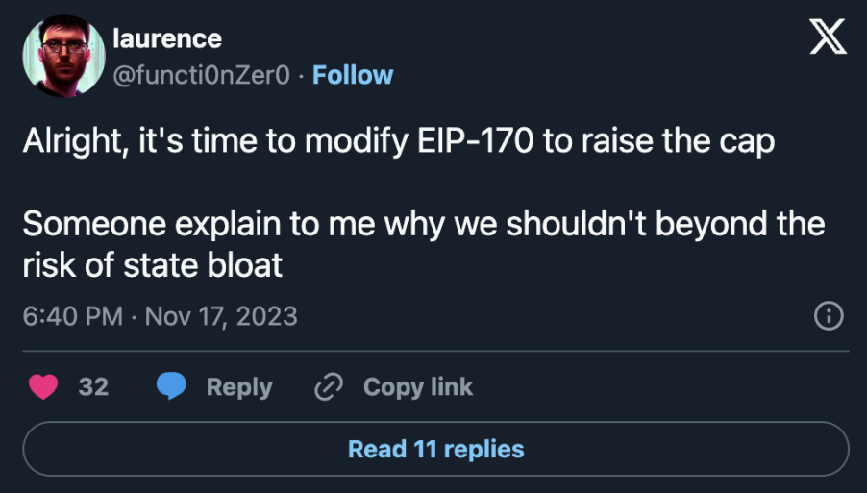Select the Reply text label
The image size is (867, 493).
tap(239, 387)
